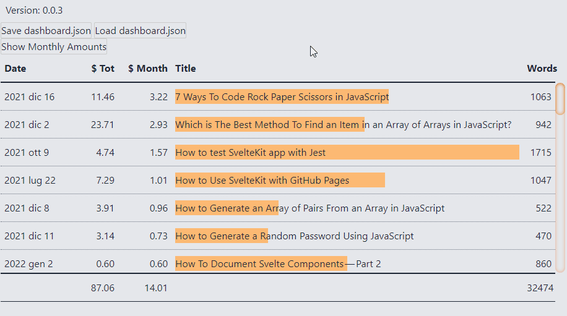Click the Words column header
The image size is (567, 316).
542,69
